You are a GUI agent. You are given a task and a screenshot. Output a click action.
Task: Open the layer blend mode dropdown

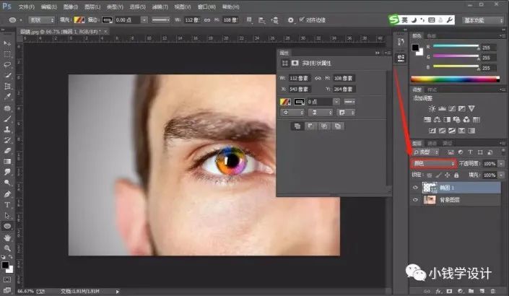(x=434, y=163)
